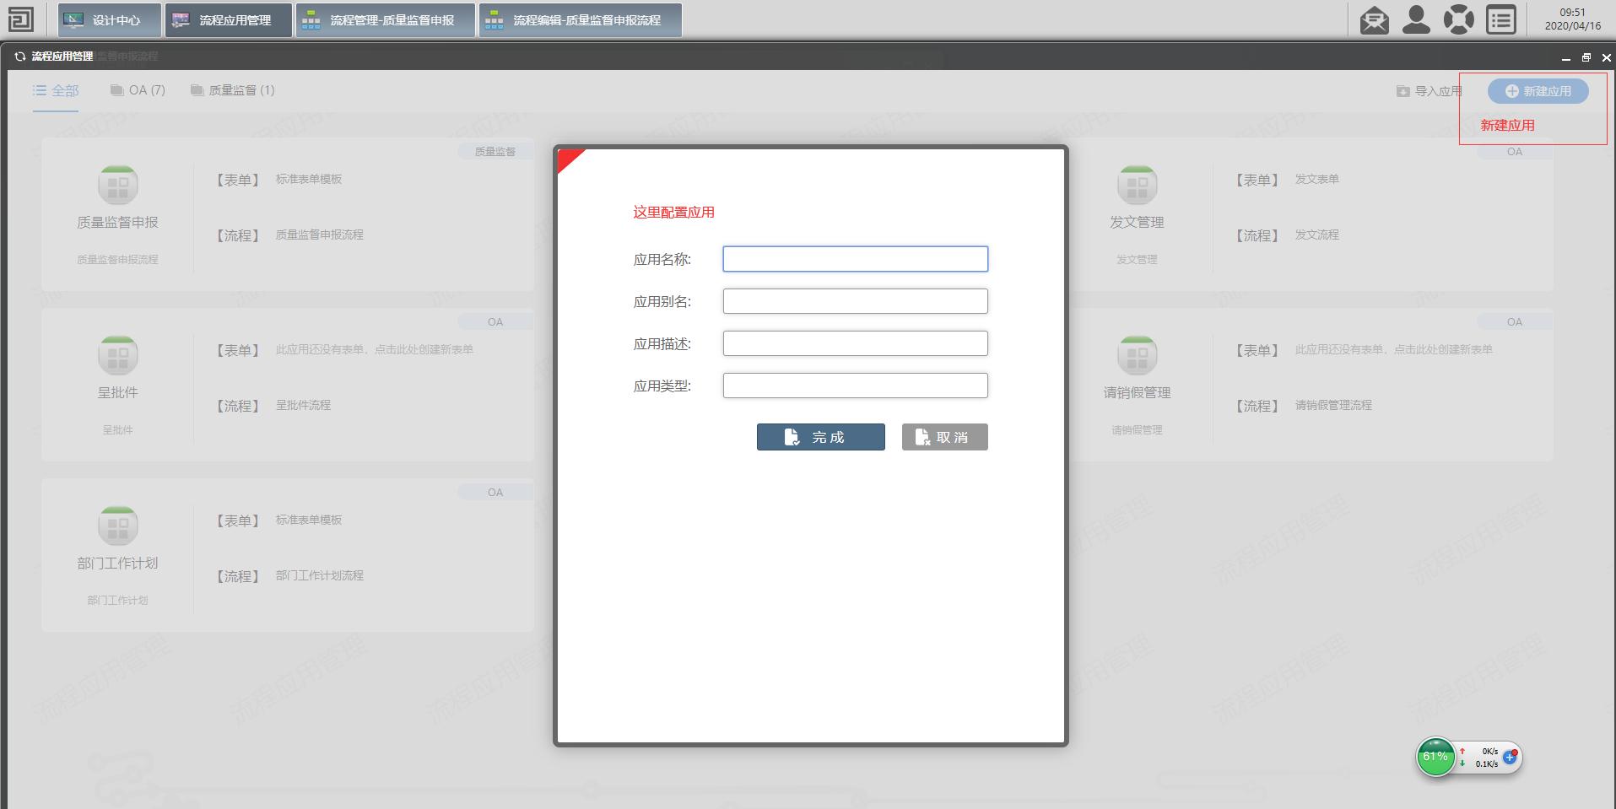
Task: Create new form link in 请销假管理 card
Action: tap(1394, 349)
